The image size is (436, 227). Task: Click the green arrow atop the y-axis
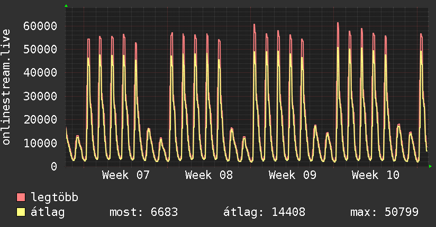[66, 6]
